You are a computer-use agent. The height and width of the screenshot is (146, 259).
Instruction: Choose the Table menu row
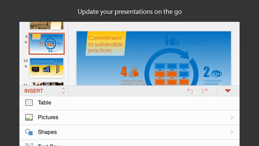click(129, 103)
